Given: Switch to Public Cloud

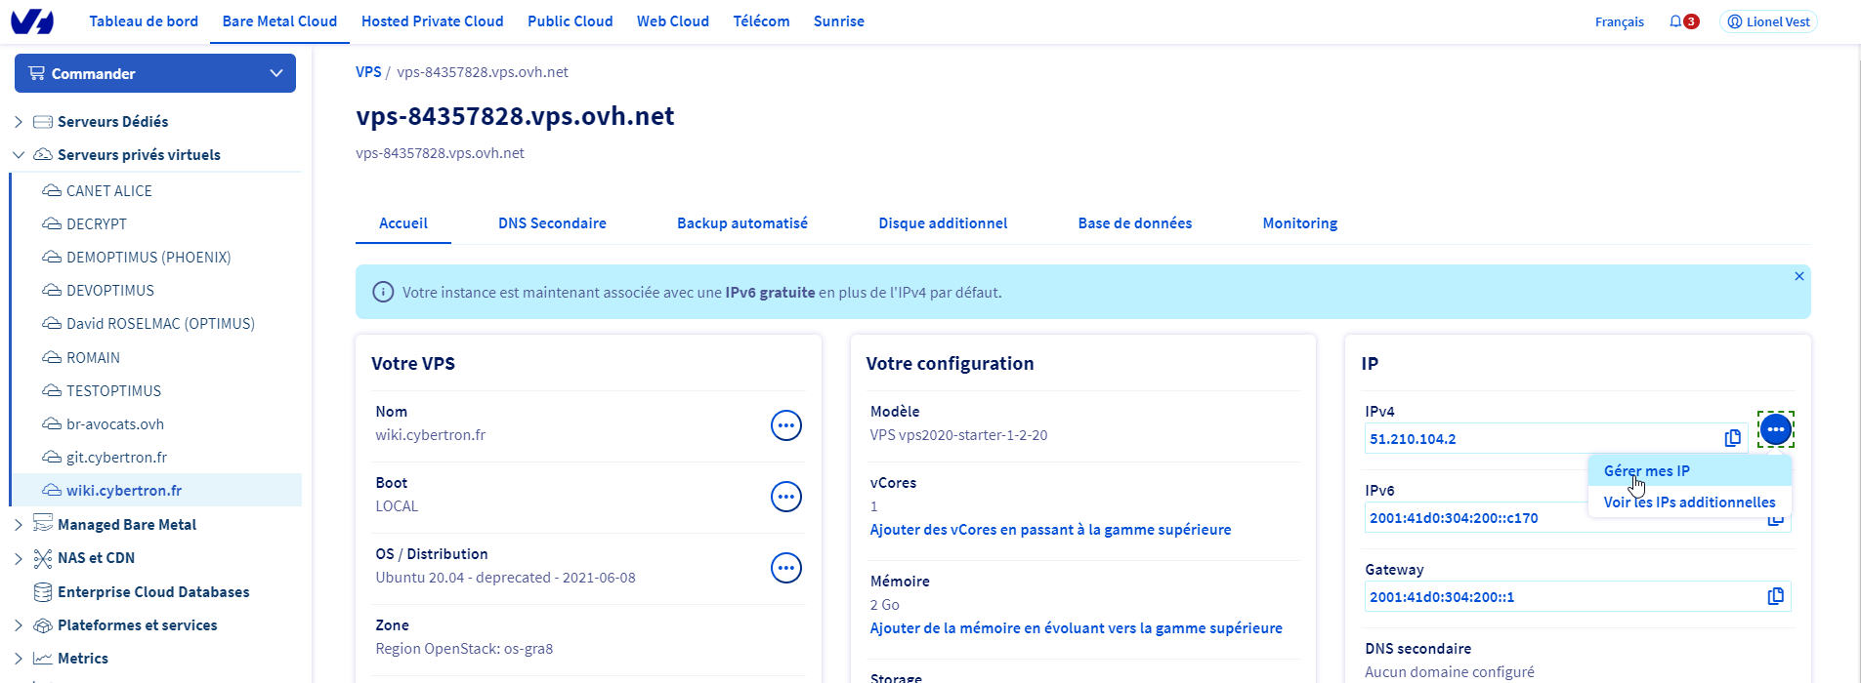Looking at the screenshot, I should (x=571, y=21).
